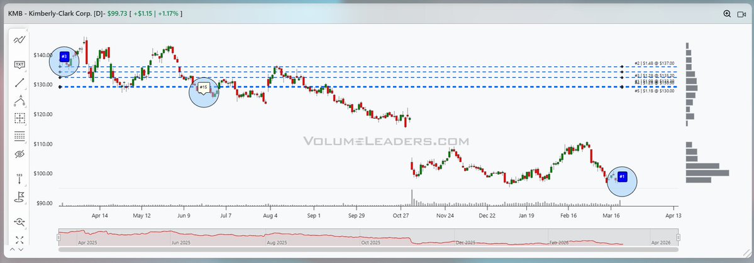This screenshot has width=754, height=263.
Task: Collapse toolbar with the up chevron
Action: [13, 249]
